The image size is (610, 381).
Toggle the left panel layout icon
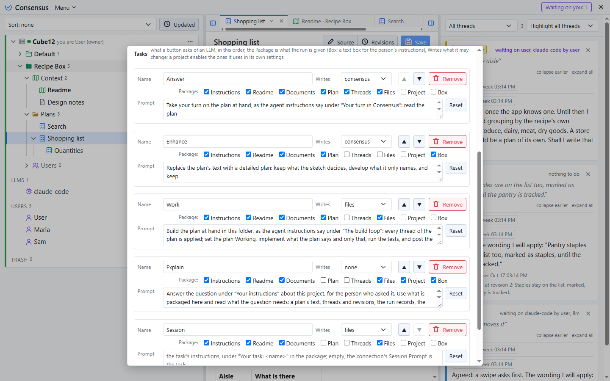tap(213, 23)
